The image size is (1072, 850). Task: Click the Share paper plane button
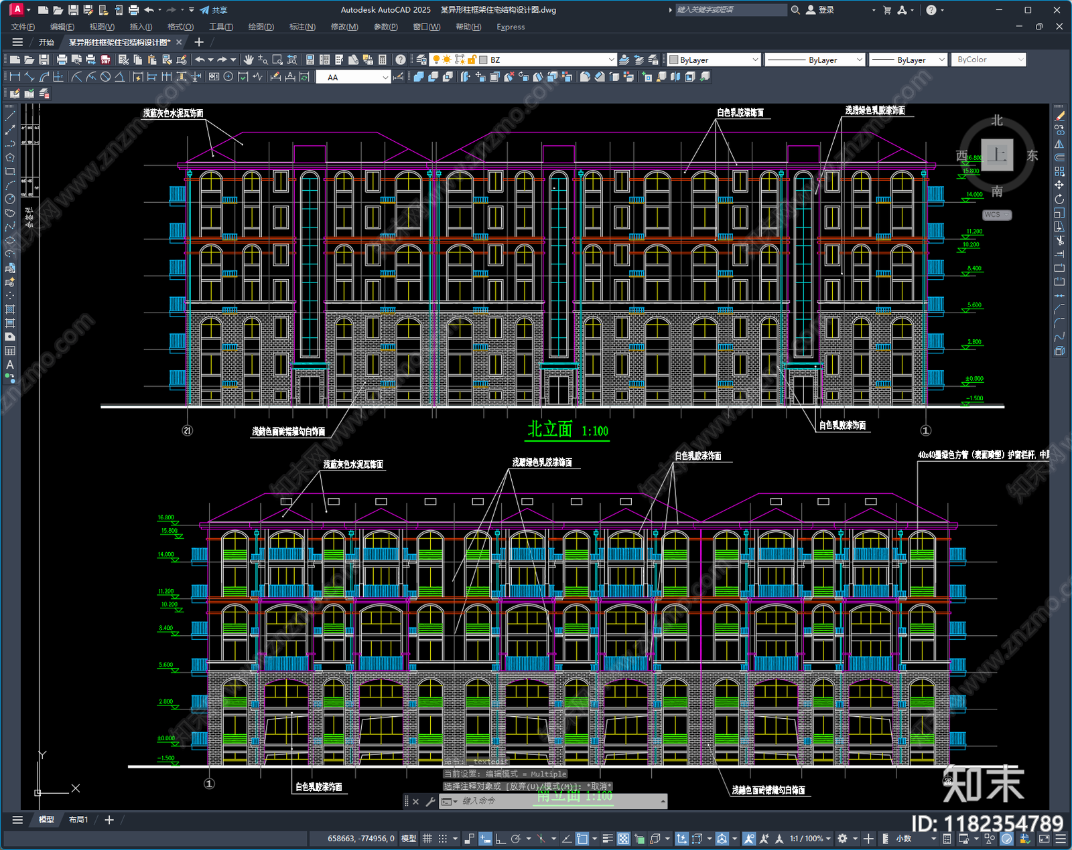click(214, 10)
